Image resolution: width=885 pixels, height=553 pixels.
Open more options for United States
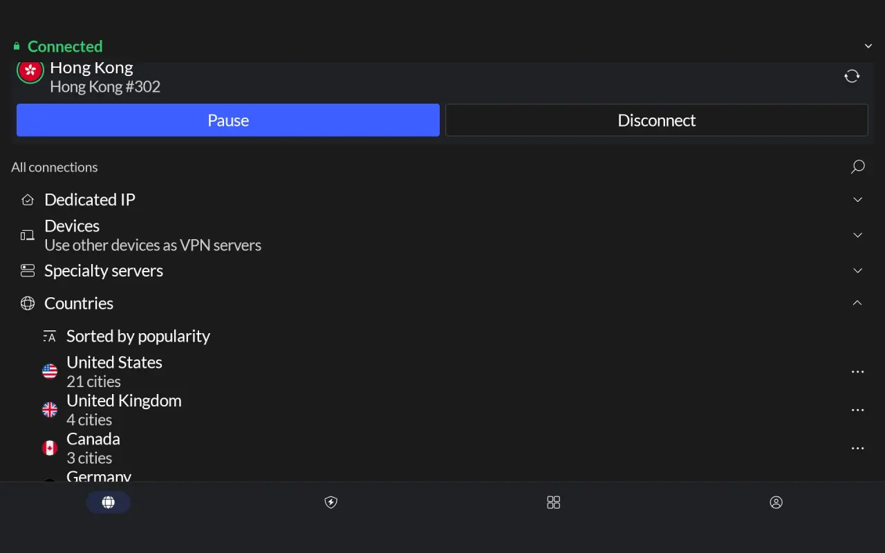tap(857, 372)
